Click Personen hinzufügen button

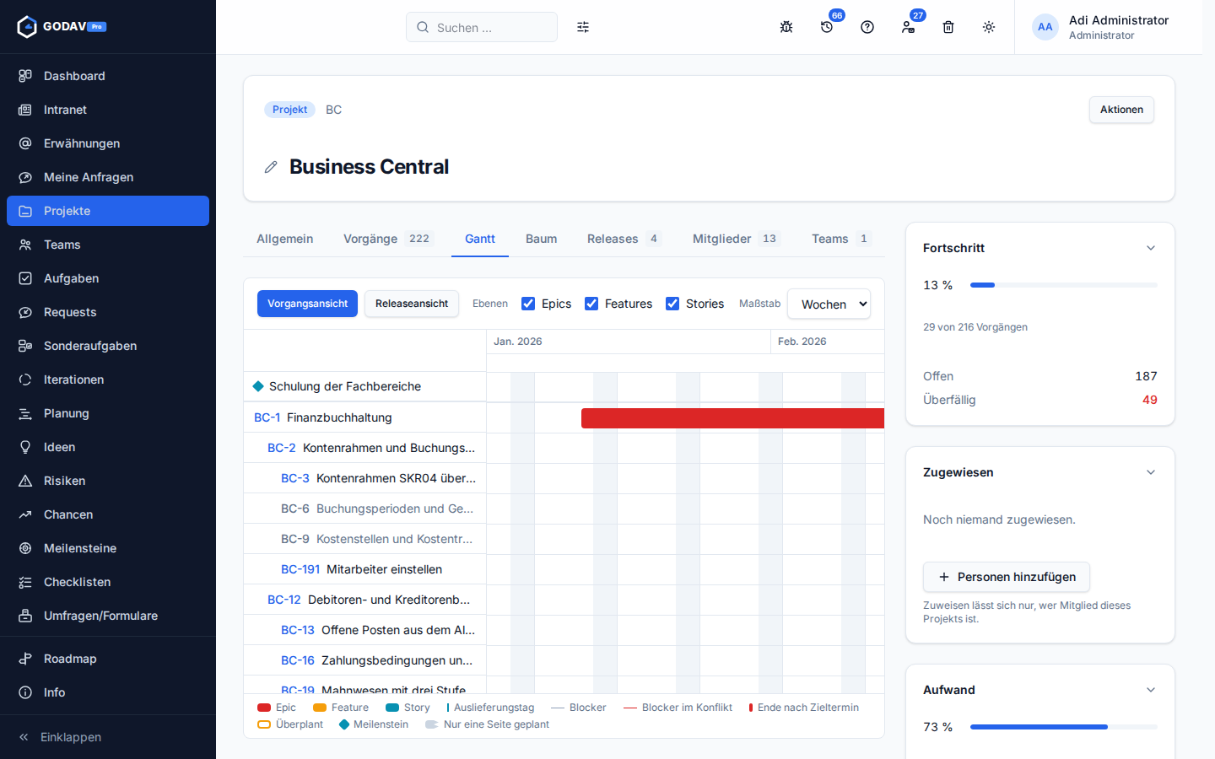[1007, 577]
